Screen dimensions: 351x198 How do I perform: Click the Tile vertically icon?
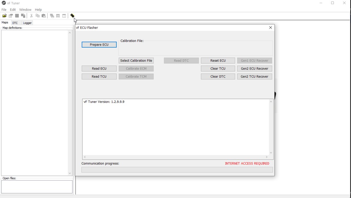(64, 16)
